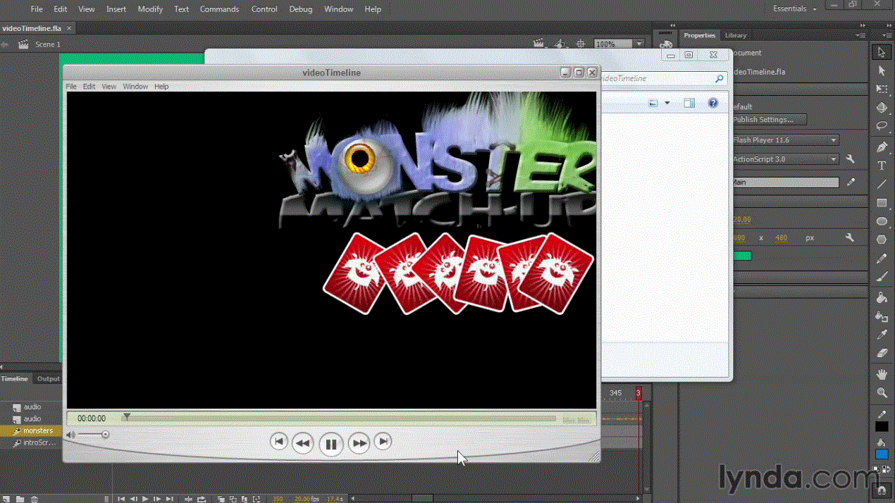The height and width of the screenshot is (503, 895).
Task: Click the Edit Scene clapperboard icon
Action: point(540,44)
